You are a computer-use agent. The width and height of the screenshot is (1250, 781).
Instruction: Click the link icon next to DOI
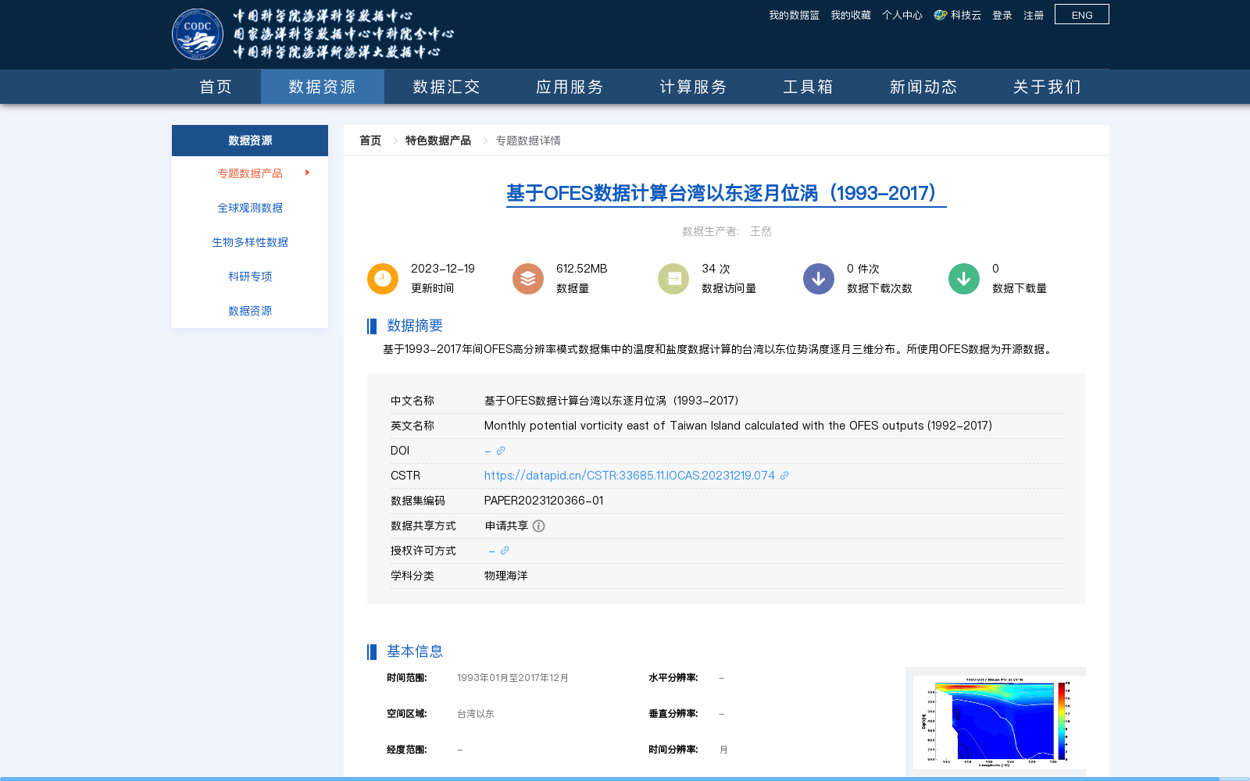tap(501, 451)
